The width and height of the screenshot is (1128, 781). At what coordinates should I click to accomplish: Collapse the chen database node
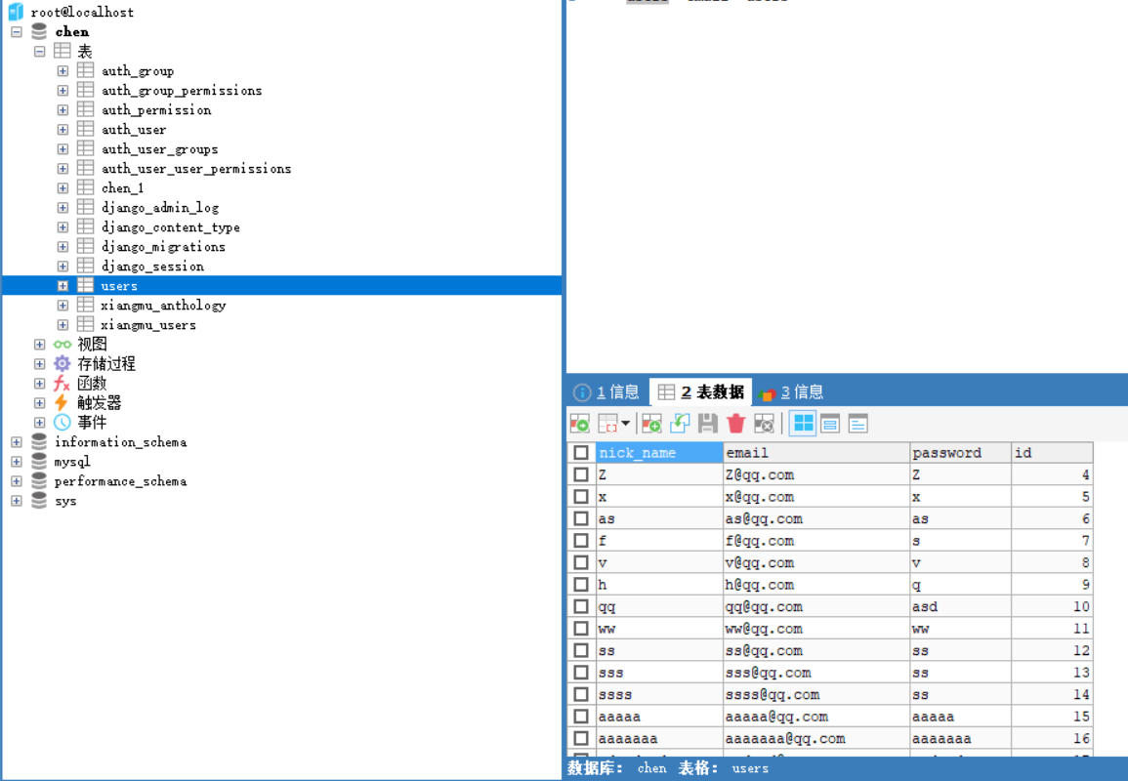coord(17,31)
